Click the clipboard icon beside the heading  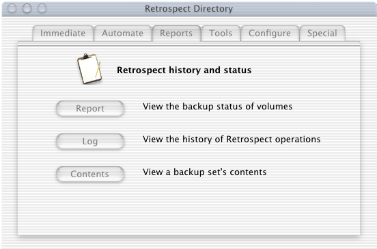pos(89,69)
